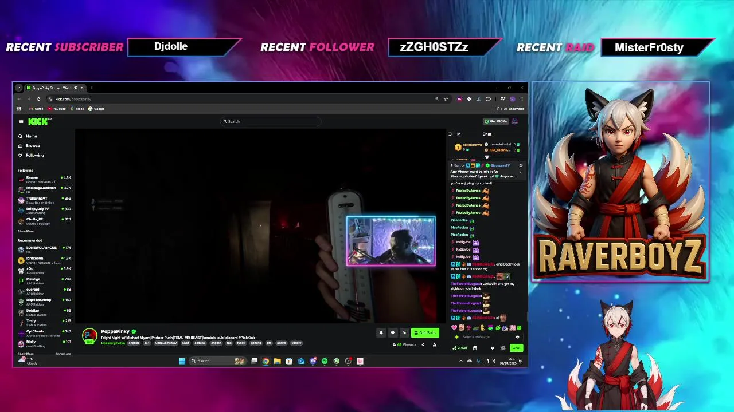The width and height of the screenshot is (734, 412).
Task: Toggle follow heart for PoppaPinky
Action: pos(392,332)
